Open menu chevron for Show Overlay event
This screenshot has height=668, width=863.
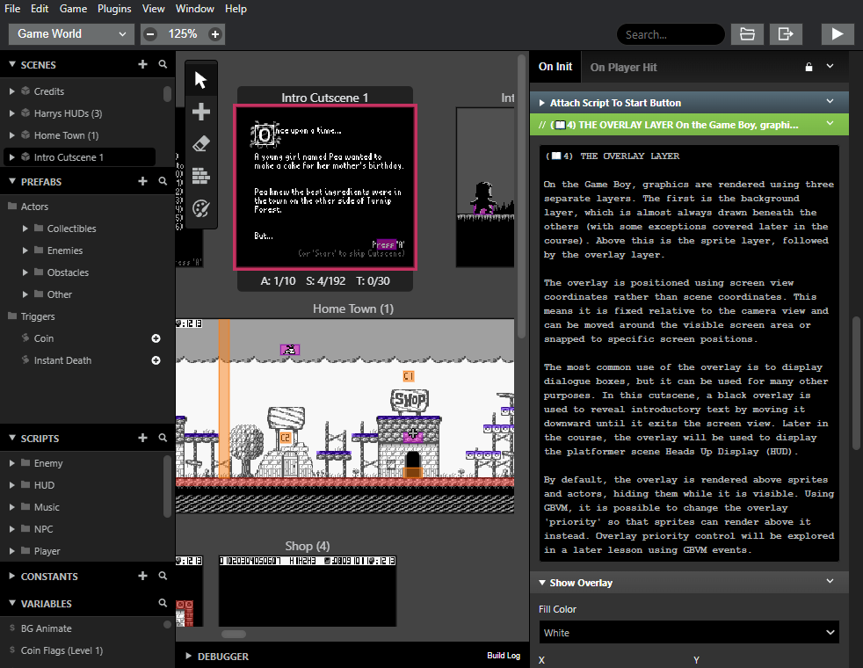point(830,582)
